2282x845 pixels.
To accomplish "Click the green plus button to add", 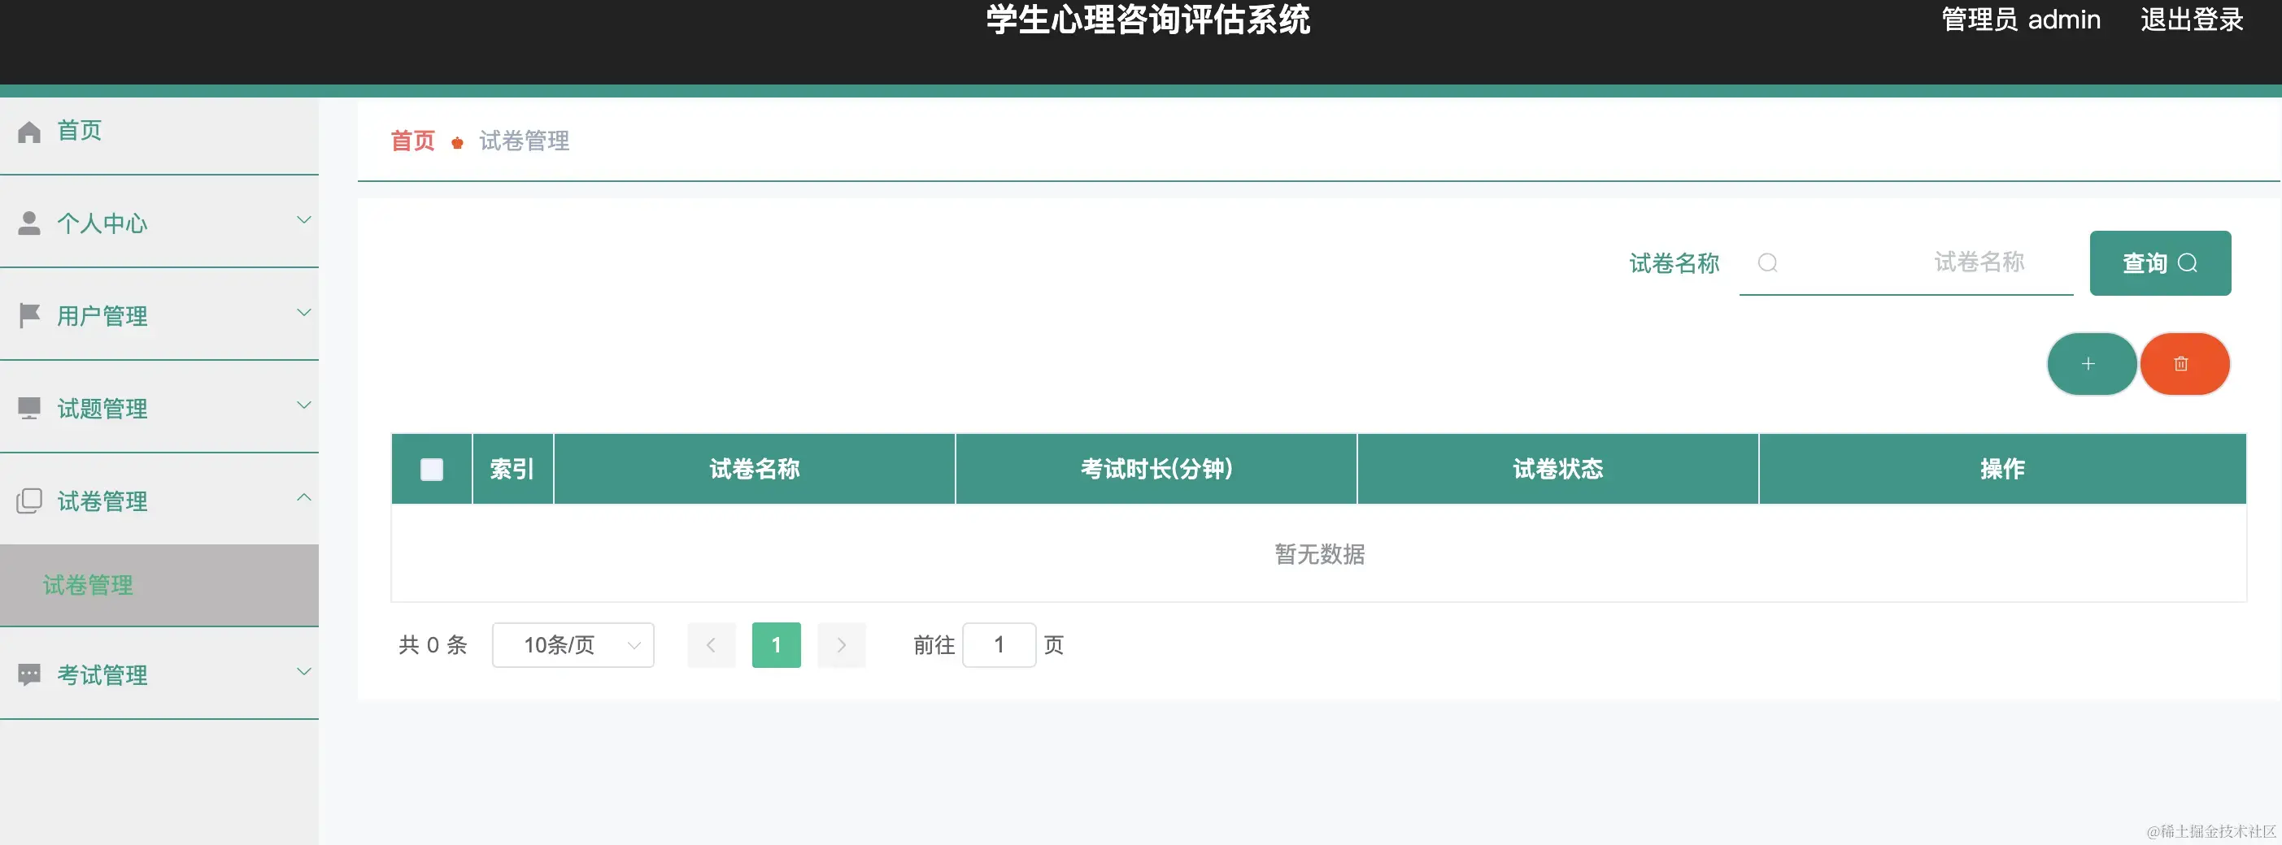I will point(2091,364).
